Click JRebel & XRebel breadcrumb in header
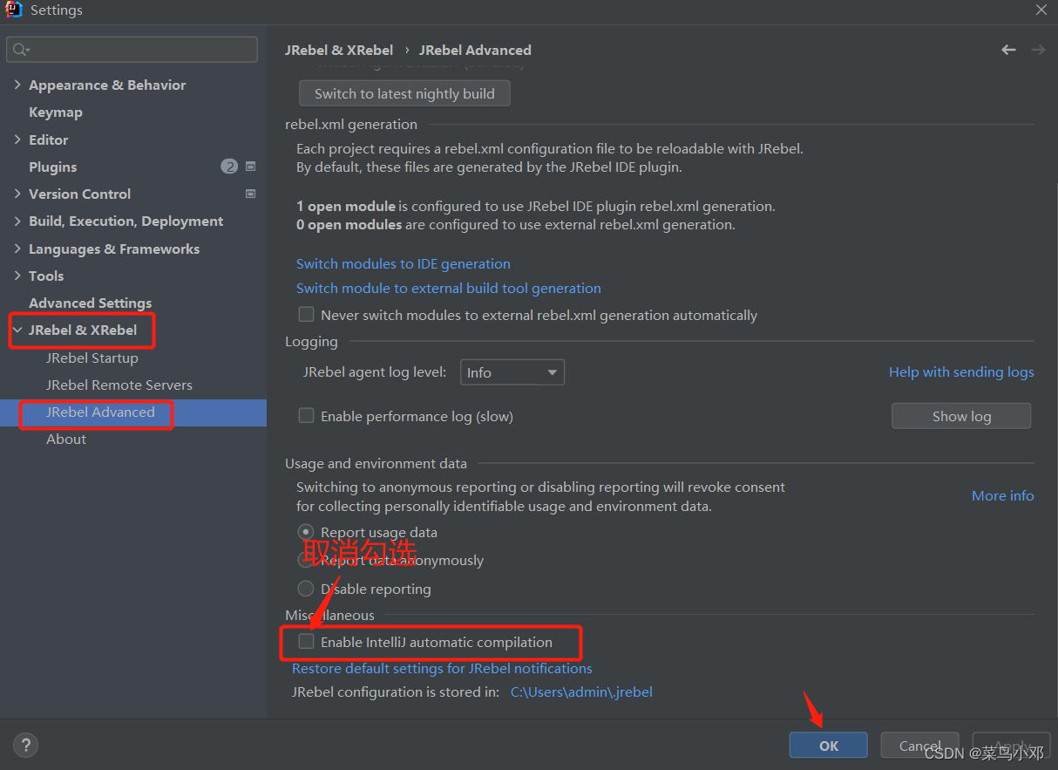The width and height of the screenshot is (1058, 770). (x=339, y=50)
